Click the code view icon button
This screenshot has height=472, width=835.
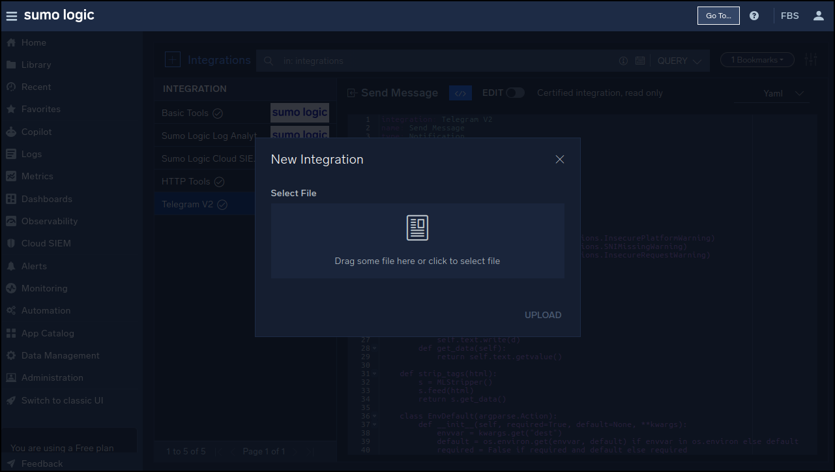click(460, 93)
